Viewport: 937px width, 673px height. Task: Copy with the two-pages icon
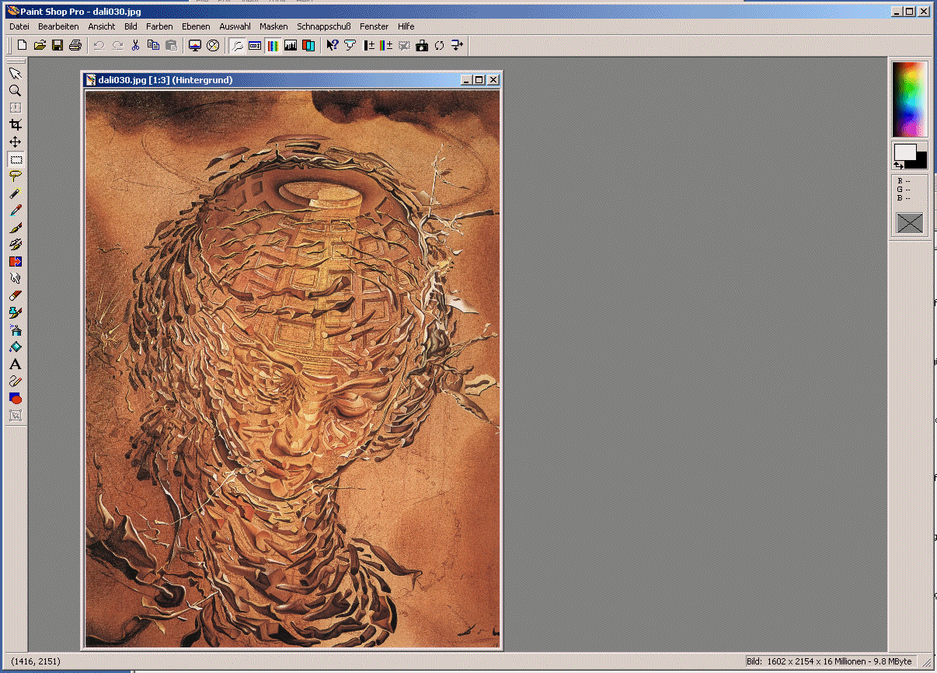[153, 45]
